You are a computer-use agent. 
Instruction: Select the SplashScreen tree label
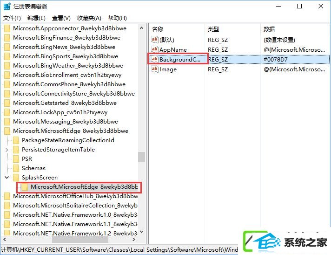[x=40, y=177]
